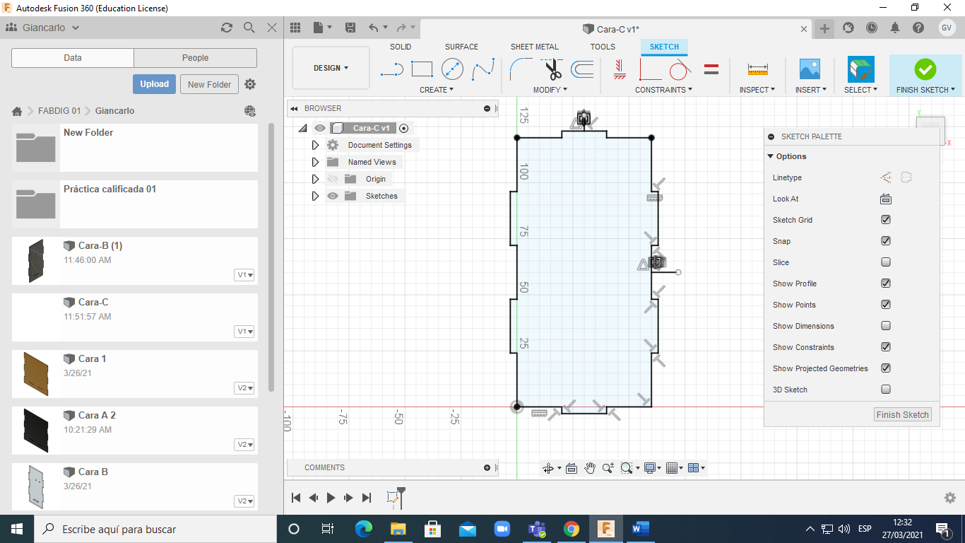Click the green Finish Sketch checkmark

925,69
